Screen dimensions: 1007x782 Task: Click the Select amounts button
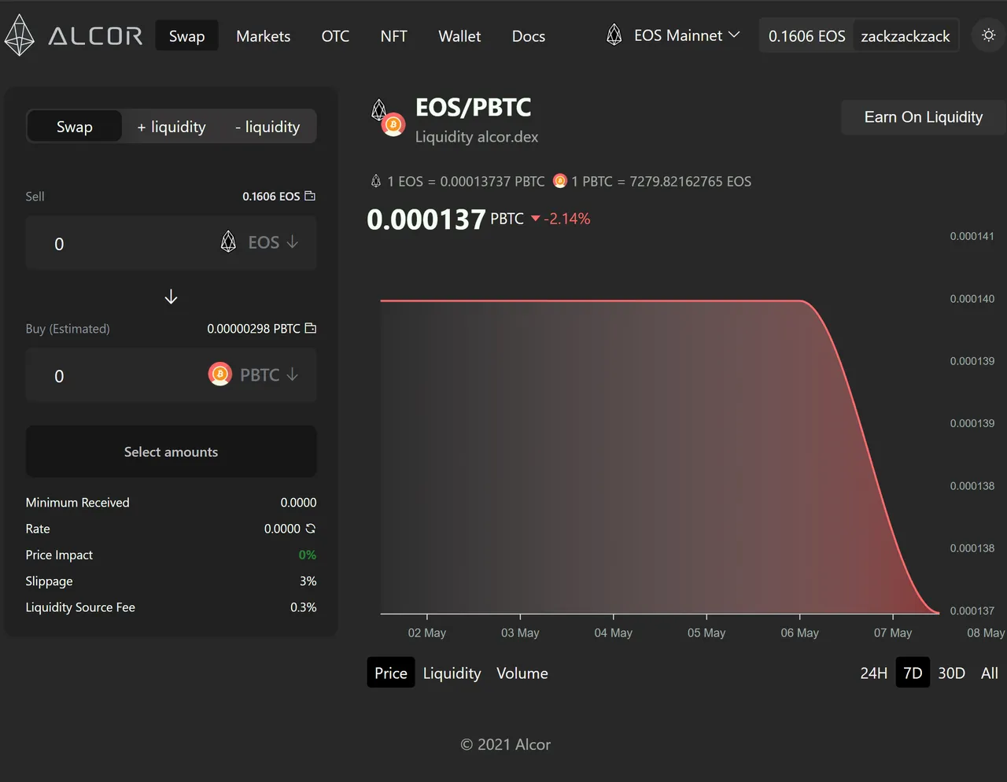[x=172, y=452]
